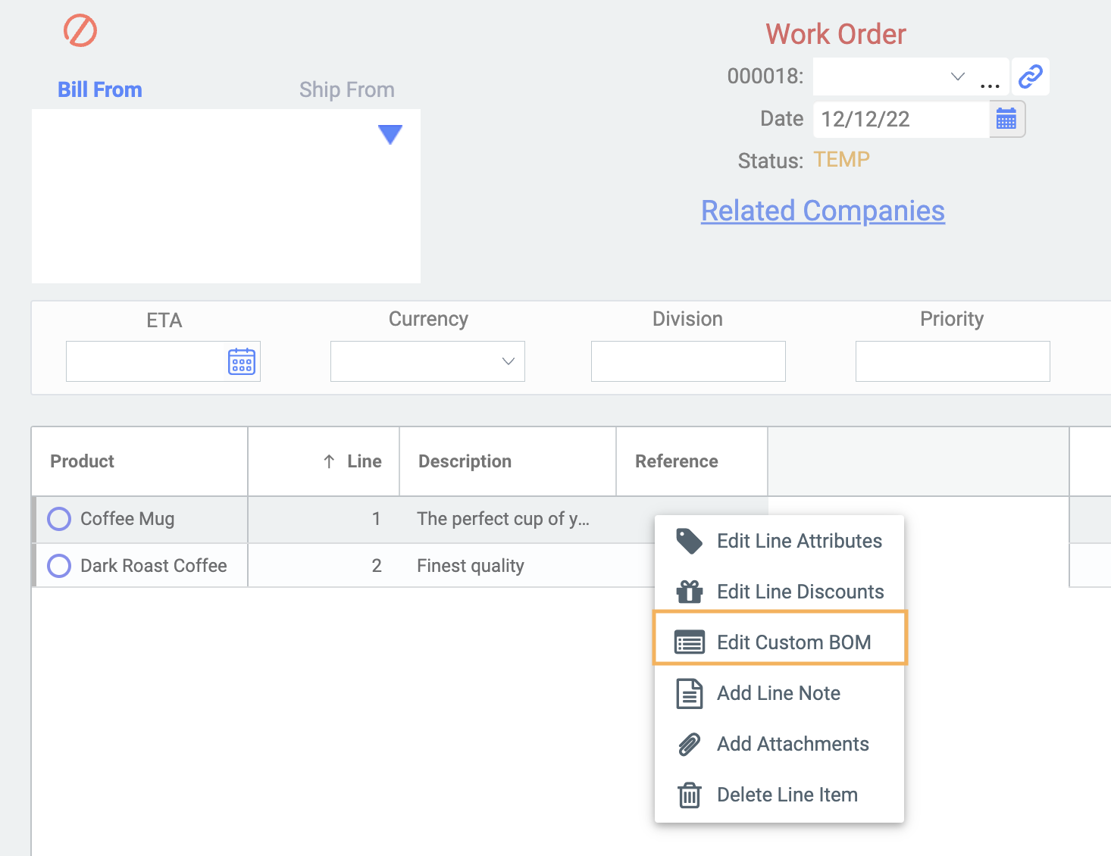This screenshot has width=1111, height=856.
Task: Switch to the Ship From tab
Action: pyautogui.click(x=347, y=89)
